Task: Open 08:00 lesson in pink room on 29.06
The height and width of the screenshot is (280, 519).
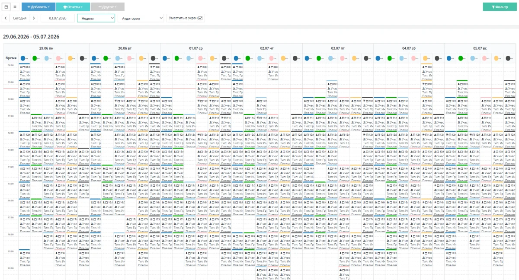Action: (x=60, y=72)
